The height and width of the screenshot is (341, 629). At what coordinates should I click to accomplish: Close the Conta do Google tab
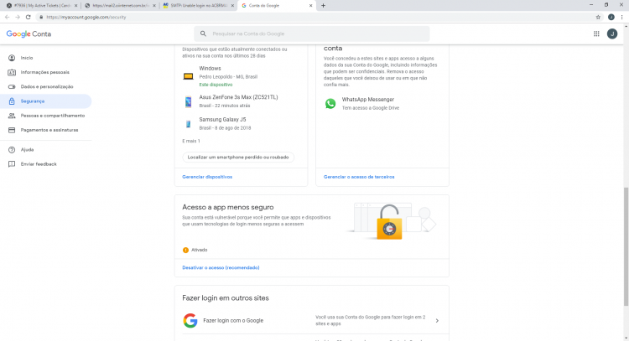pyautogui.click(x=310, y=6)
